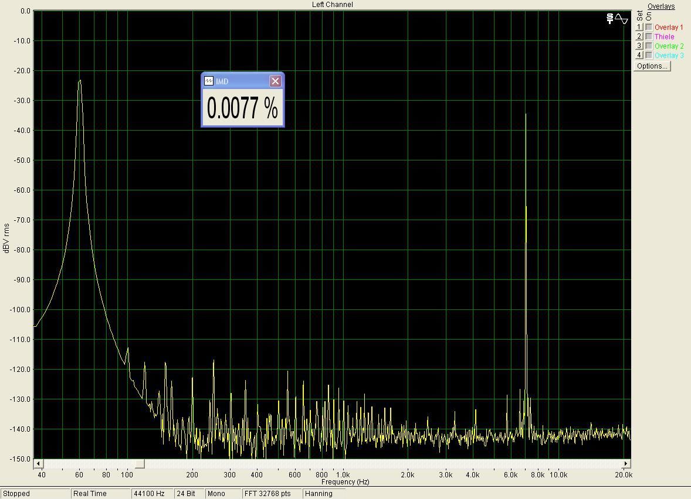This screenshot has height=499, width=691.
Task: Select the cyan Overlay 3 label
Action: [669, 56]
